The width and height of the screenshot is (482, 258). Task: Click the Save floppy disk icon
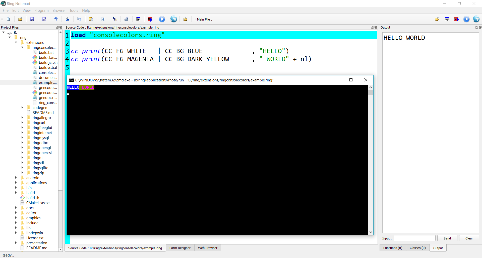tap(32, 19)
